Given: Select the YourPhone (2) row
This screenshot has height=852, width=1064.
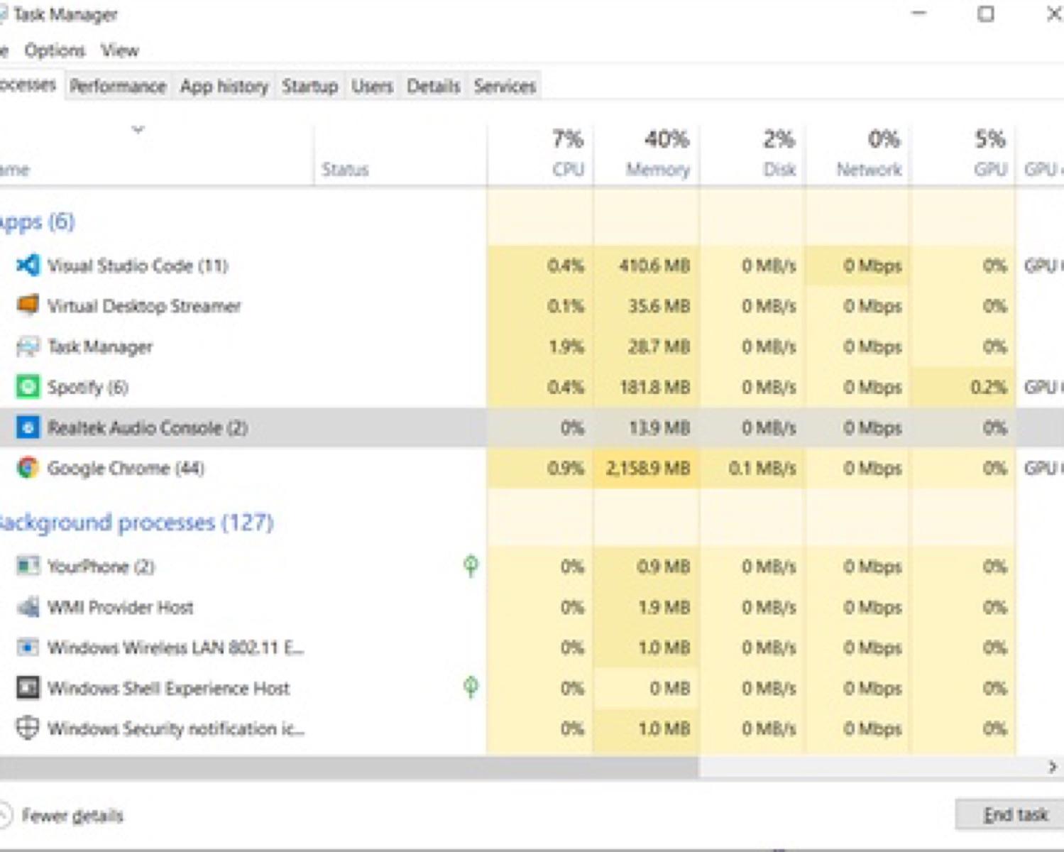Looking at the screenshot, I should pyautogui.click(x=532, y=566).
